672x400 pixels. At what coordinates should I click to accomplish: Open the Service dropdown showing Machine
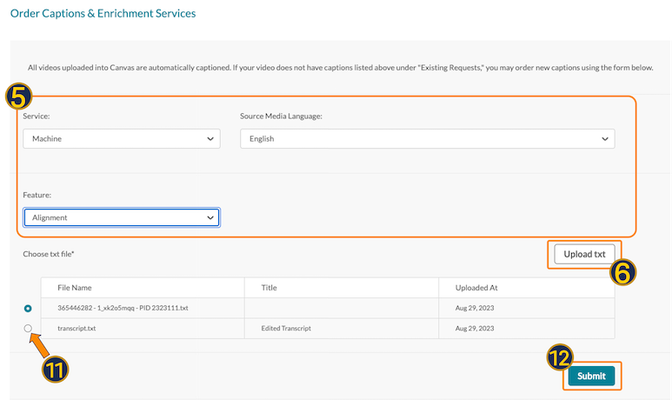122,138
